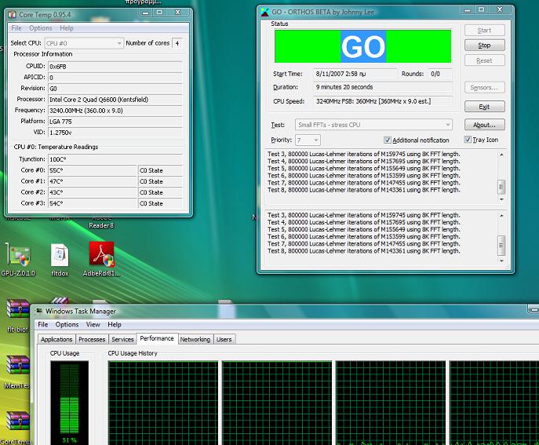Open Core Temp Options menu
Screen dimensions: 539x445
(x=41, y=28)
